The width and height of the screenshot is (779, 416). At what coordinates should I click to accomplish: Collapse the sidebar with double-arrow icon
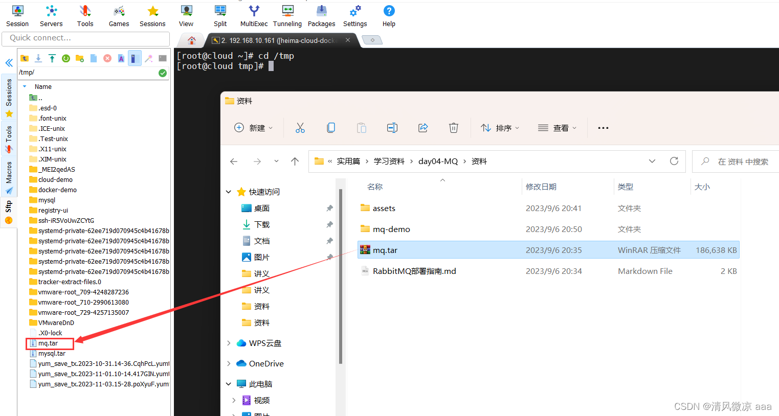click(9, 63)
